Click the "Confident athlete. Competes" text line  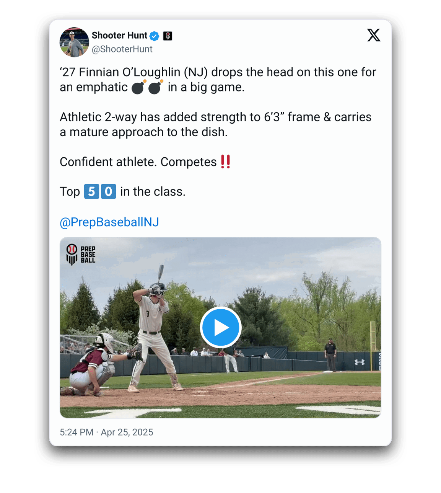coord(138,162)
